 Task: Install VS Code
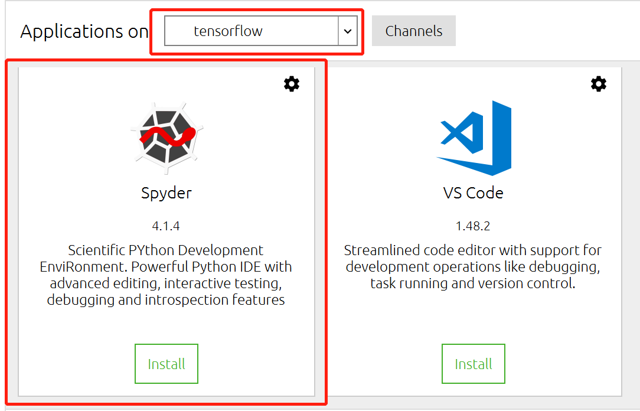click(474, 364)
